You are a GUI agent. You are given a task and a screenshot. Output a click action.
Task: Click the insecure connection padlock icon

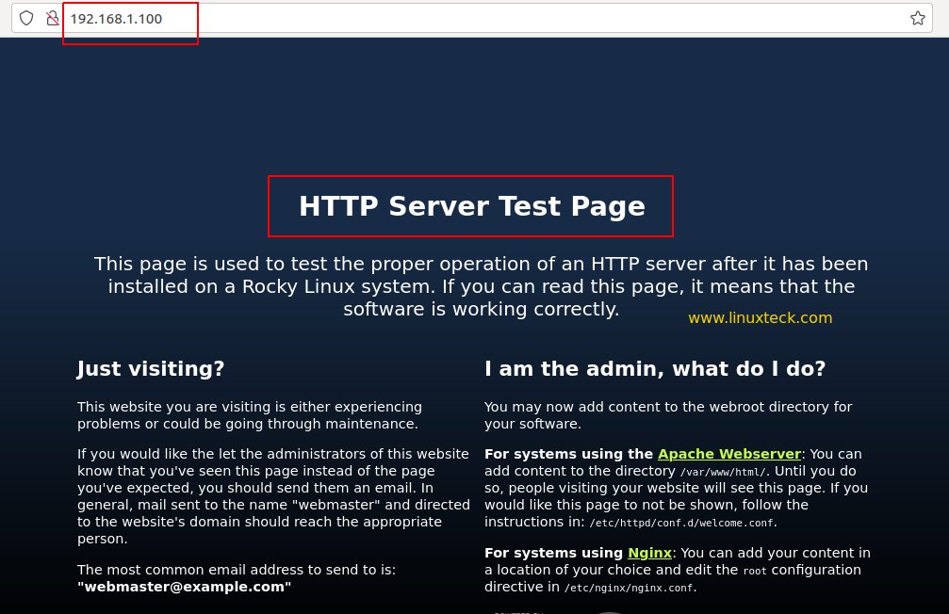click(53, 18)
